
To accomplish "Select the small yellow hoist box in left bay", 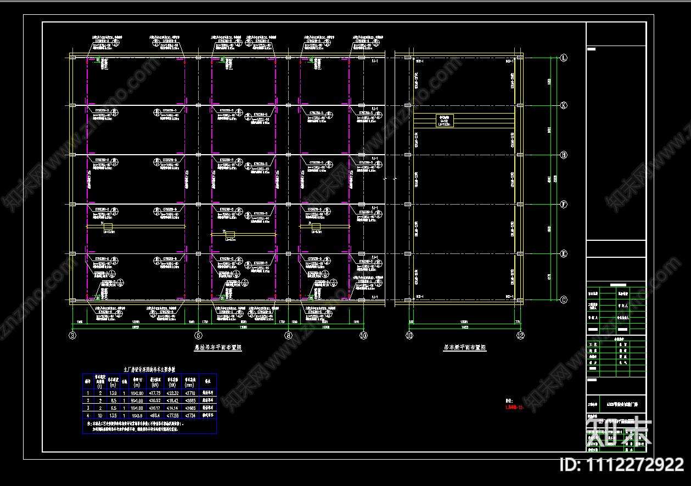I will pos(108,227).
